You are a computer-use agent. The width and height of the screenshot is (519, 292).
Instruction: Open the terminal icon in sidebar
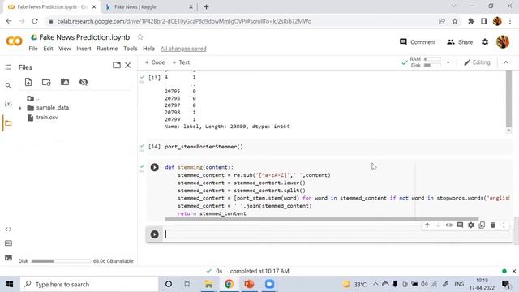[x=8, y=258]
